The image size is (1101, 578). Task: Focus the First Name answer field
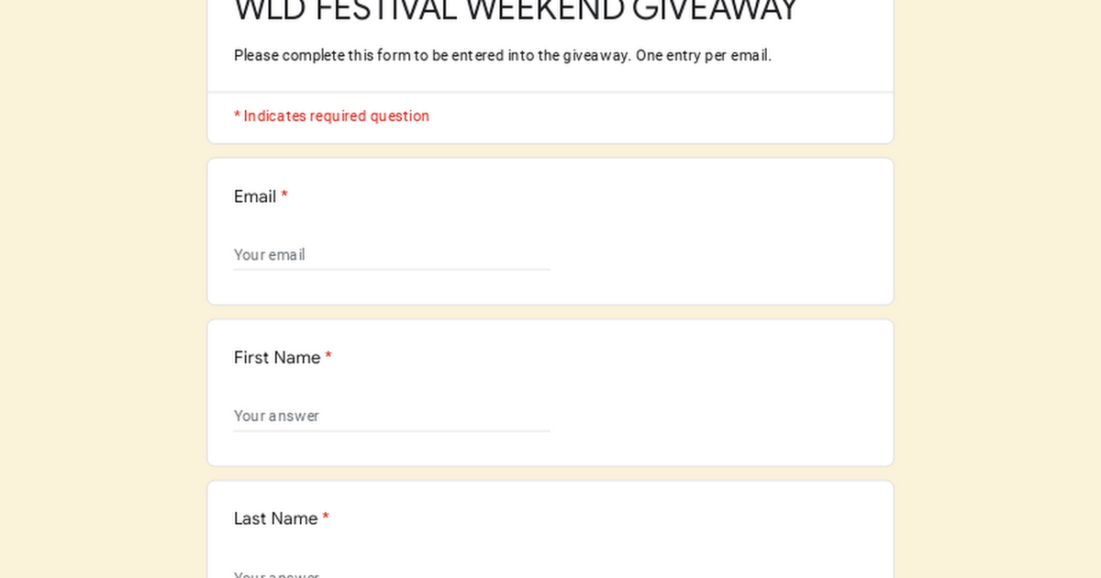point(392,416)
